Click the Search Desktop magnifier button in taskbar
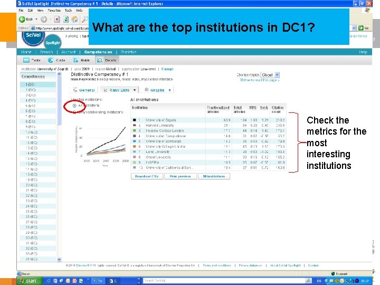 [309, 281]
